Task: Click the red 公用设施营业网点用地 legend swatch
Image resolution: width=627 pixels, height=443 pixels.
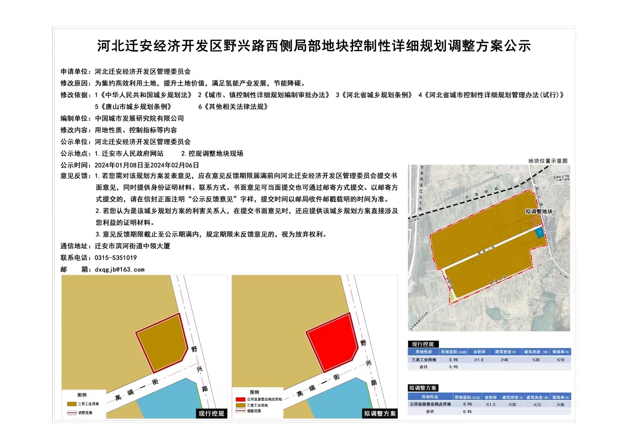Action: [240, 399]
